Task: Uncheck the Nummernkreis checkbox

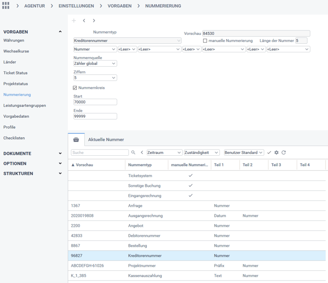Action: tap(75, 88)
